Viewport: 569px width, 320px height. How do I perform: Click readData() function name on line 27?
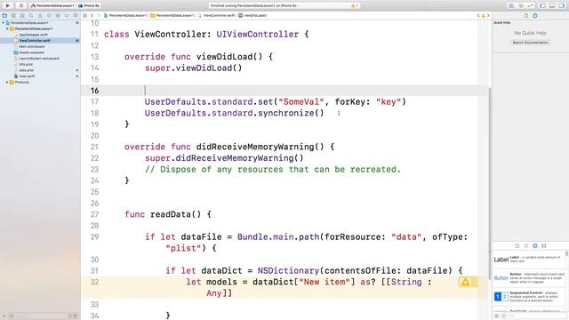coord(175,214)
